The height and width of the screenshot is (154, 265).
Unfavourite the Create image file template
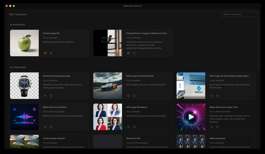pos(45,53)
